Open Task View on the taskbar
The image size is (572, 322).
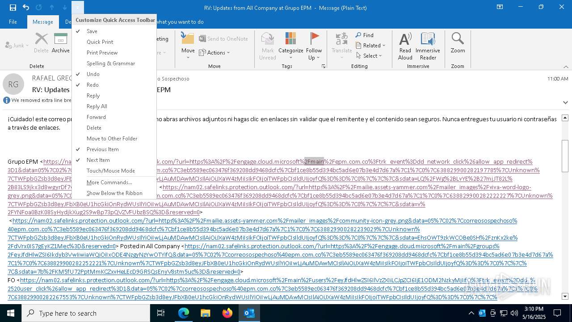tap(161, 313)
